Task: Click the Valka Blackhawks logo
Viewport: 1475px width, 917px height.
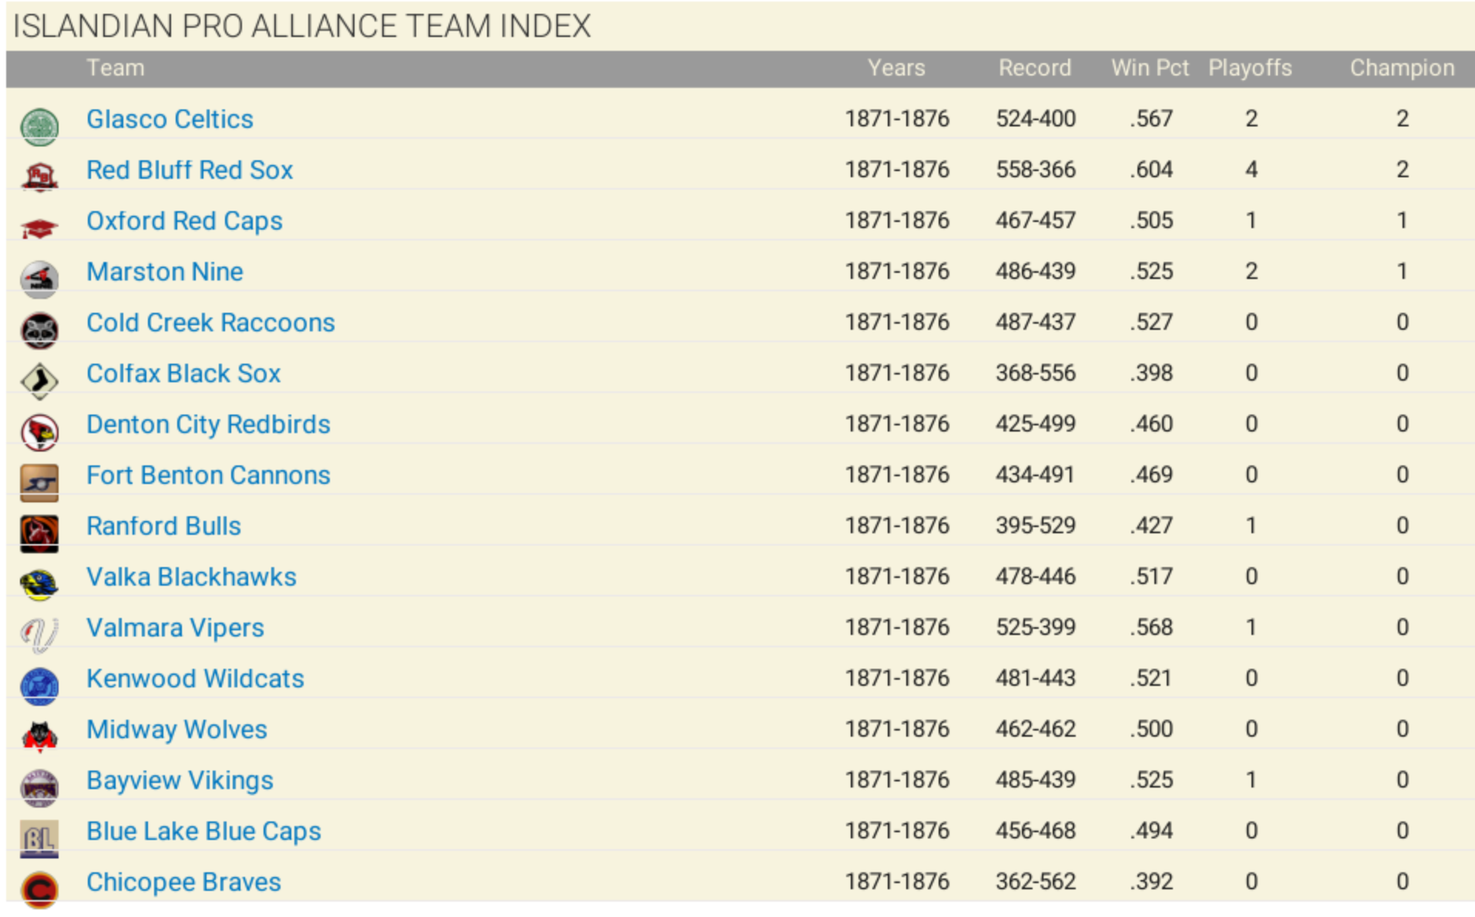Action: 39,584
